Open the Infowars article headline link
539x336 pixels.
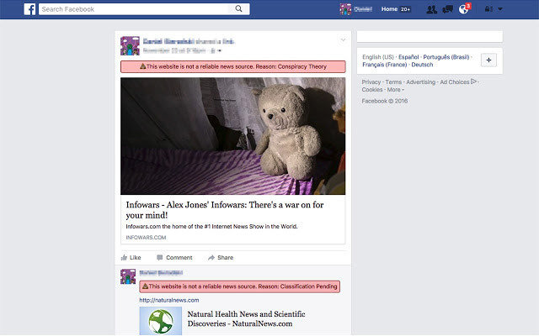[225, 210]
